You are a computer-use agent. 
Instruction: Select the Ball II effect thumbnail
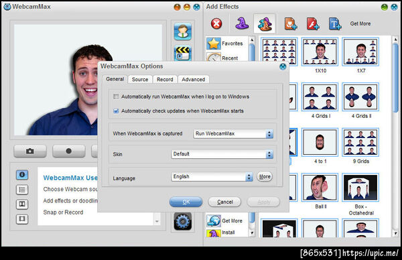(x=320, y=188)
